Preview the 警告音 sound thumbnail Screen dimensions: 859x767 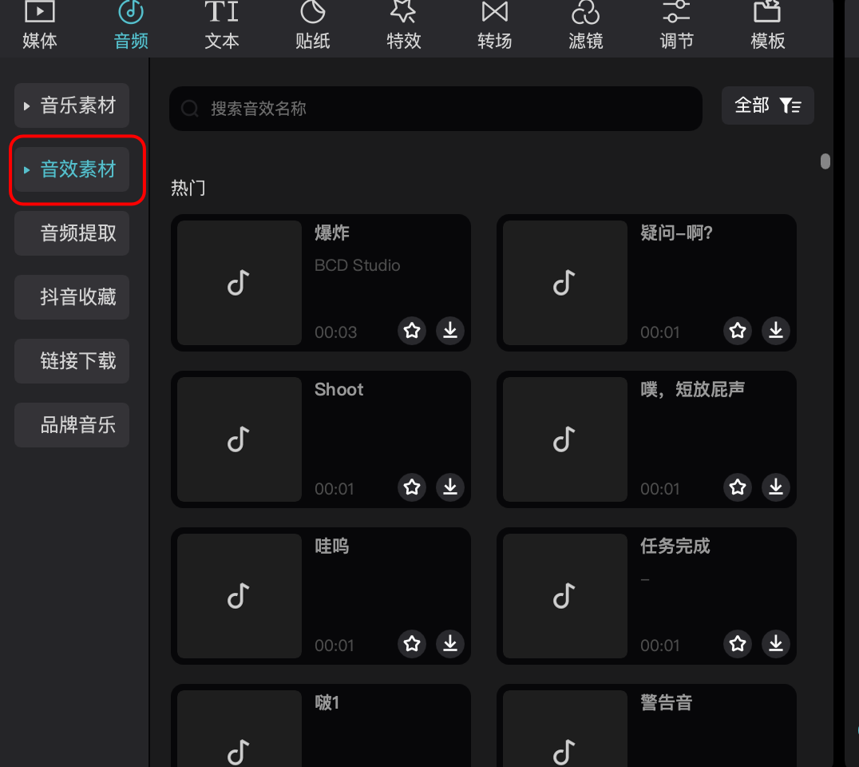[564, 729]
